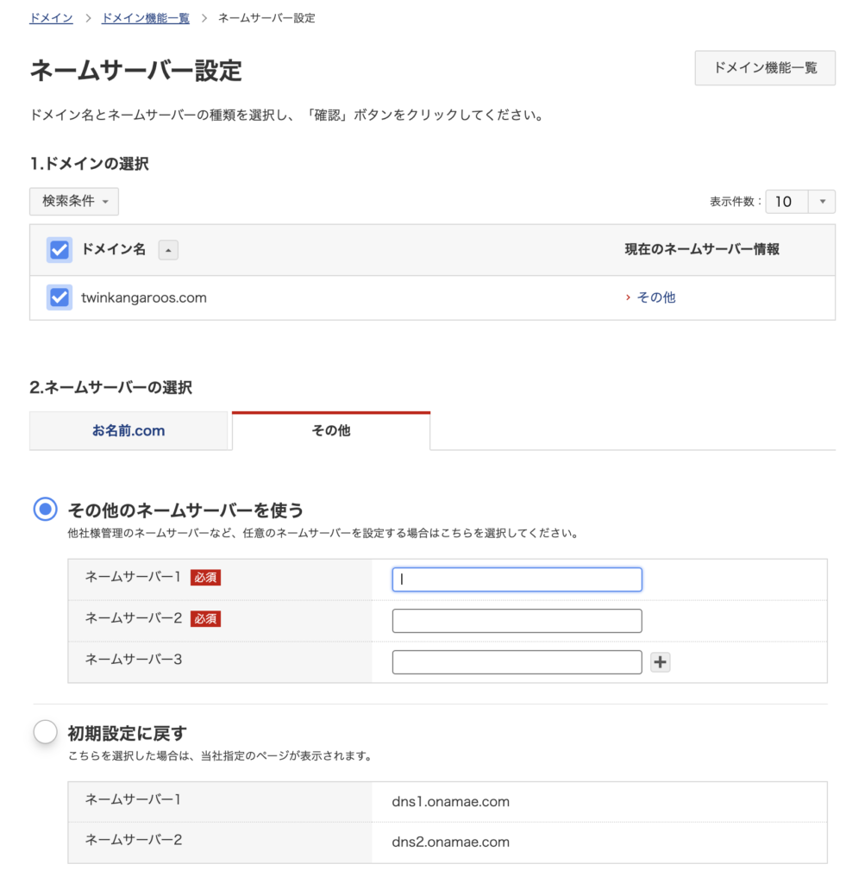Follow the ドメイン breadcrumb link
846x883 pixels.
click(x=51, y=18)
